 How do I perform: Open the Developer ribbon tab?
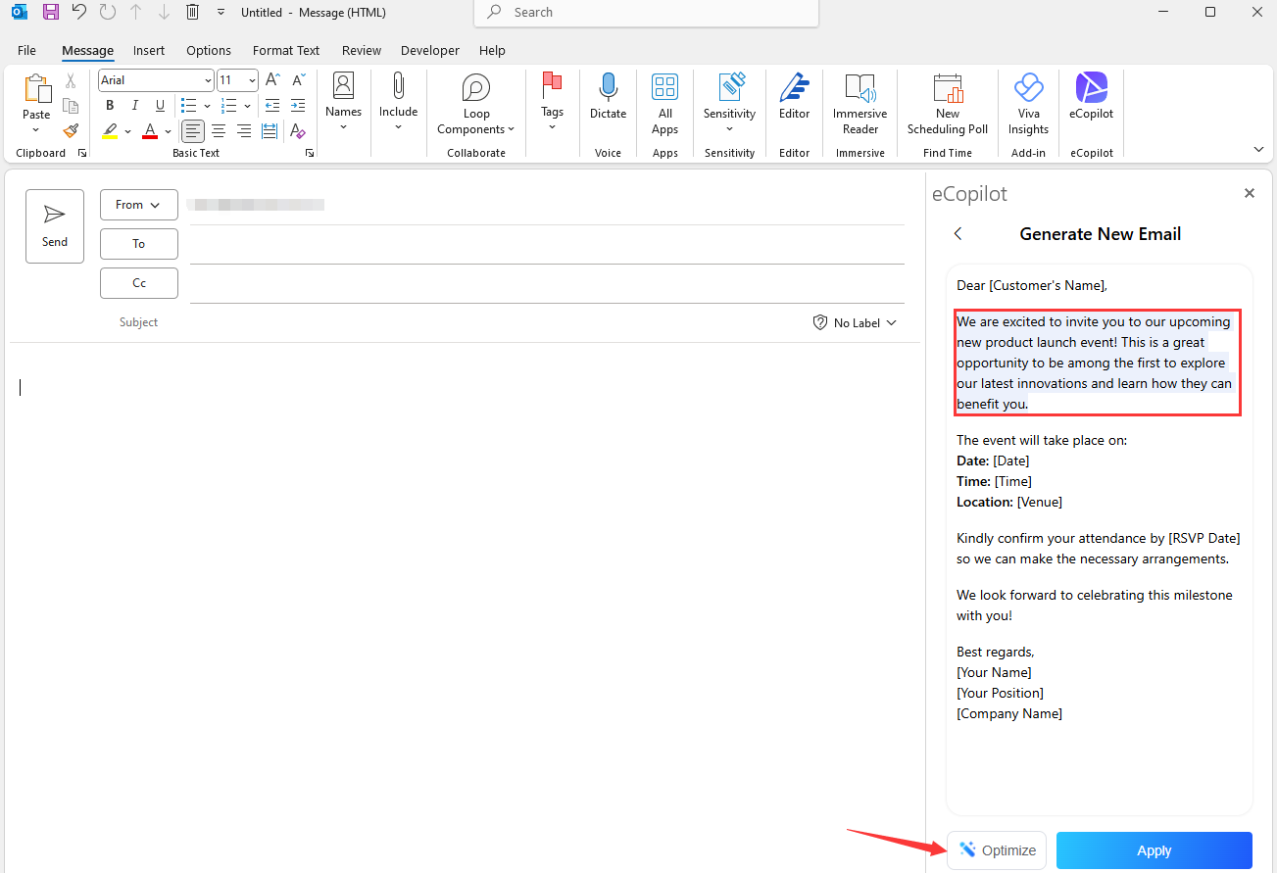click(x=429, y=50)
